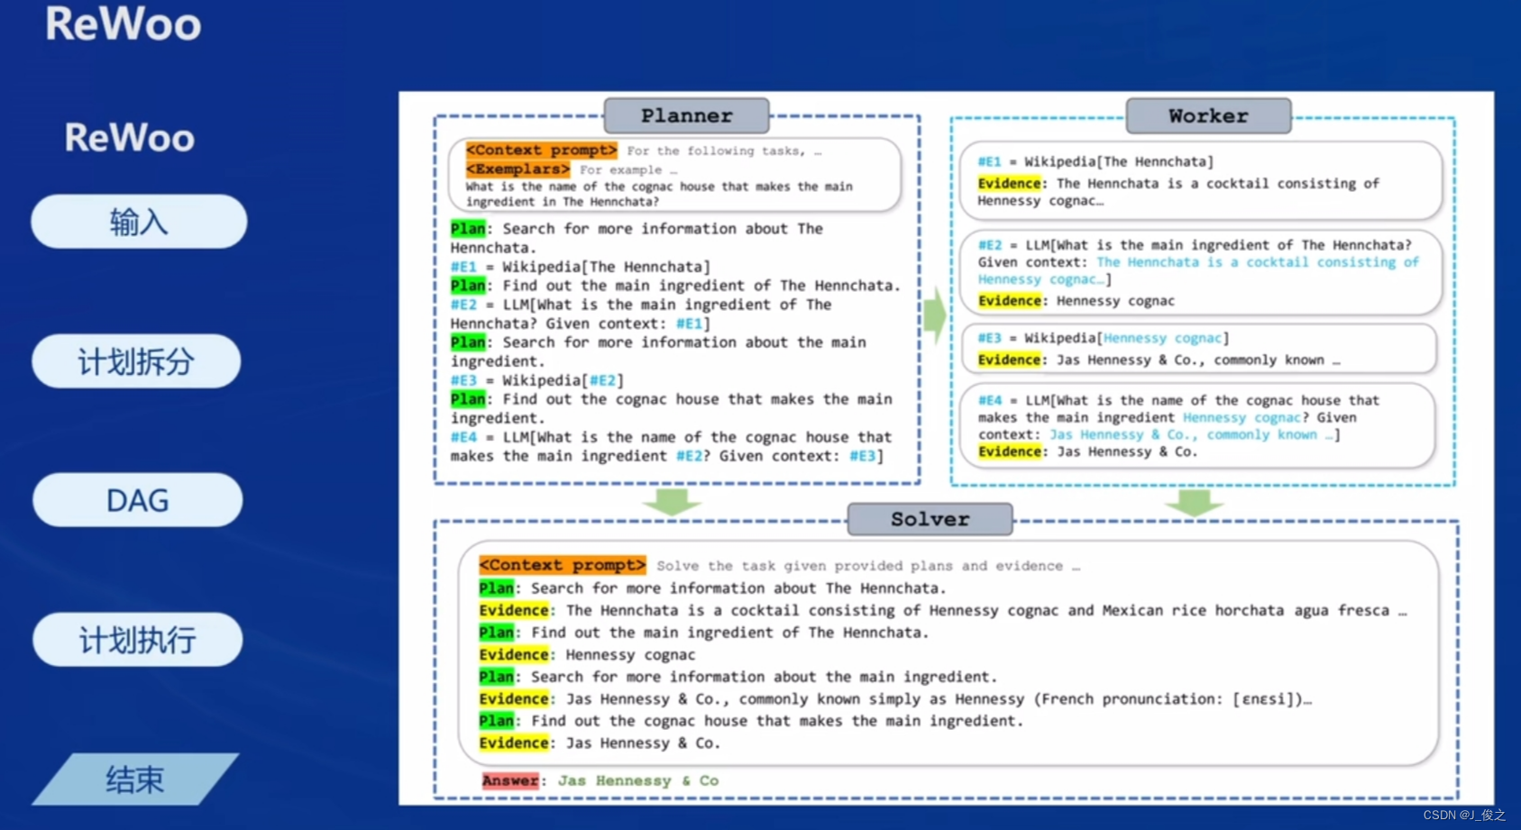Click the 计划执行 pill button

click(137, 640)
